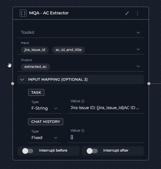Enable the Interrupt after toggle
161x169 pixels.
(x=92, y=151)
